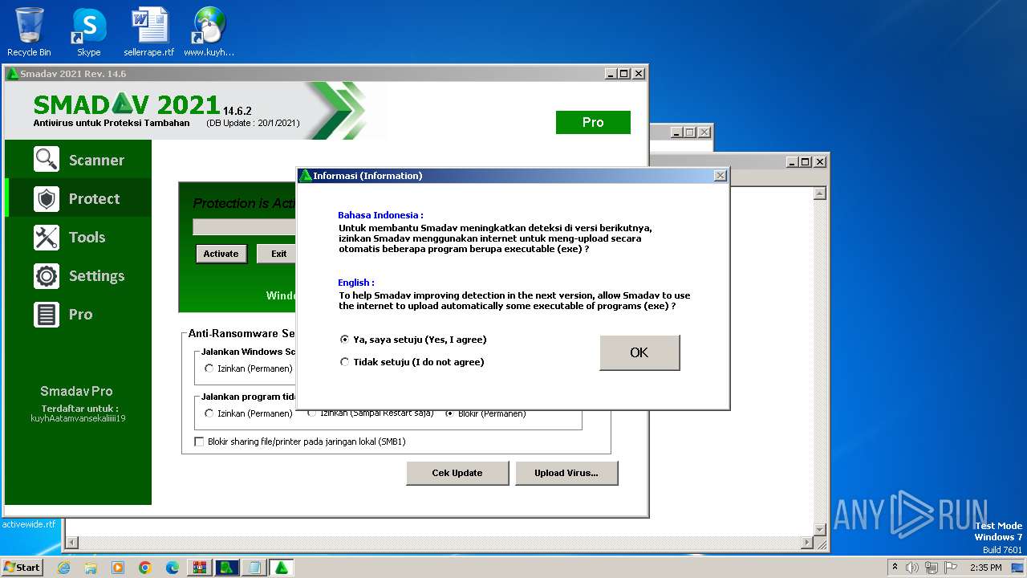The height and width of the screenshot is (578, 1027).
Task: Minimize the Smadav 2021 Rev. 14.6 window
Action: (611, 74)
